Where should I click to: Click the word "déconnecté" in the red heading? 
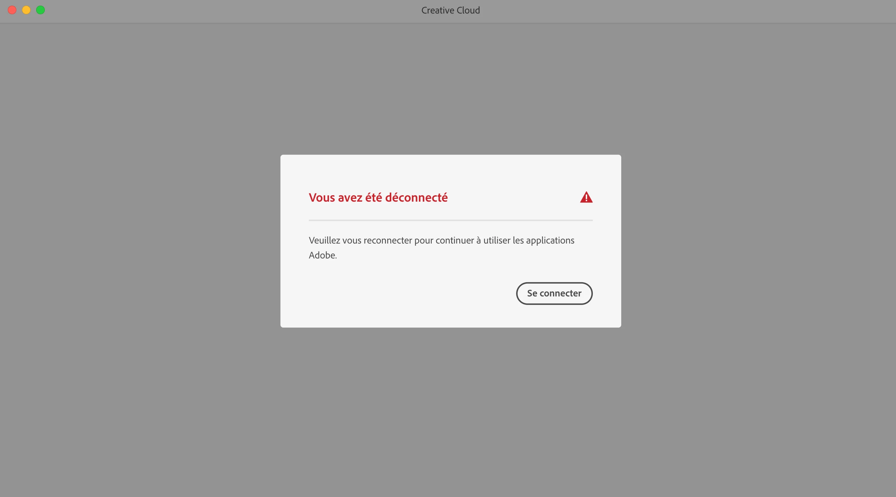pyautogui.click(x=416, y=197)
